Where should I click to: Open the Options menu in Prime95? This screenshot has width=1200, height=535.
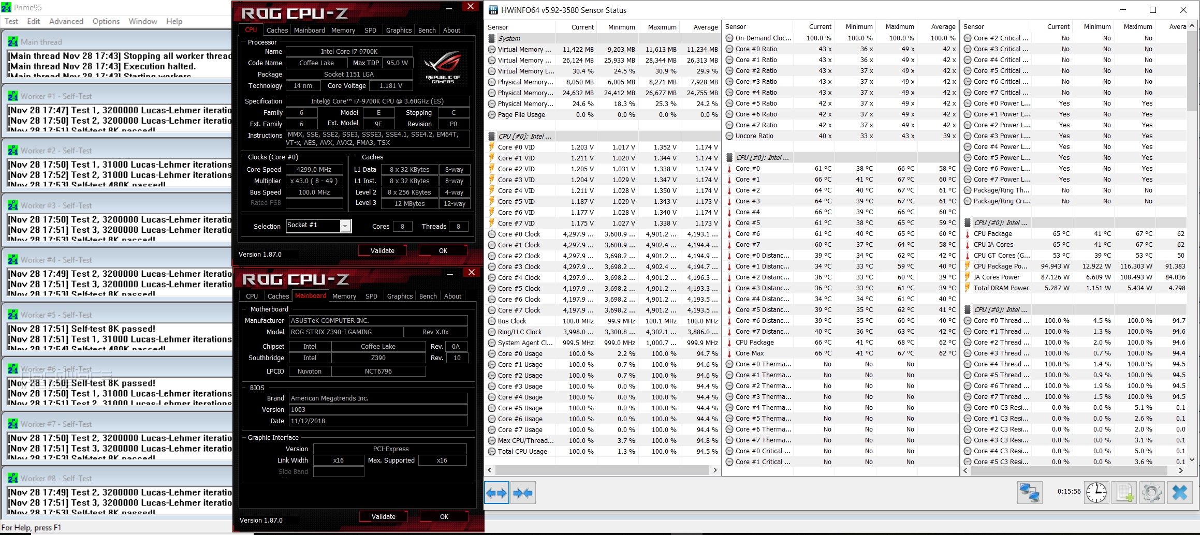106,21
